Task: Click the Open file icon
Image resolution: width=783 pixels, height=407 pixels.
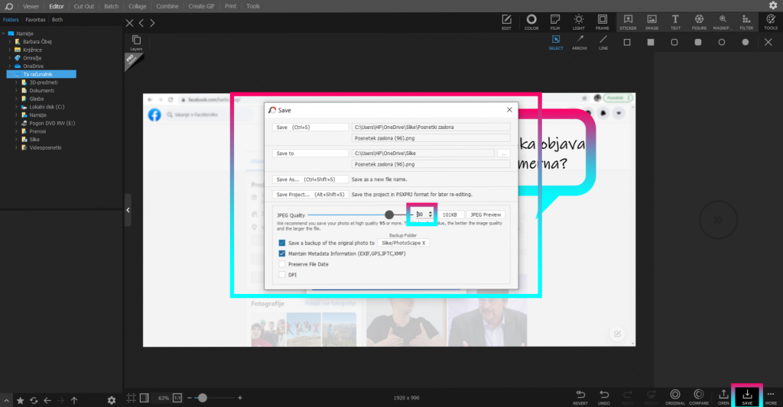Action: [x=723, y=397]
